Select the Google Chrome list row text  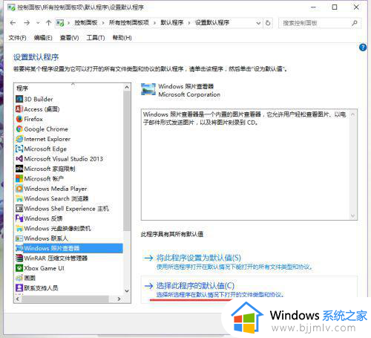[46, 129]
